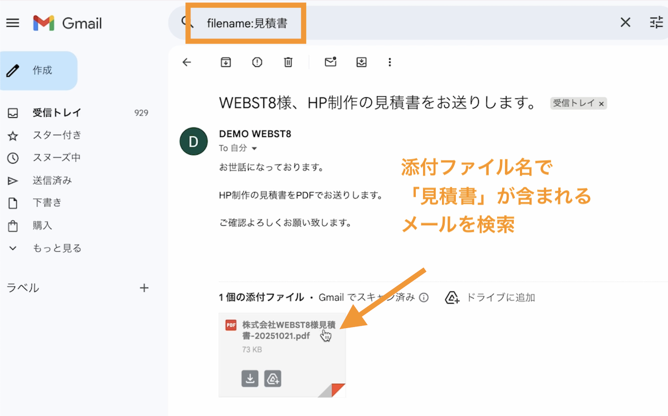Click the back arrow to search results
Screen dimensions: 668x416
click(x=186, y=62)
